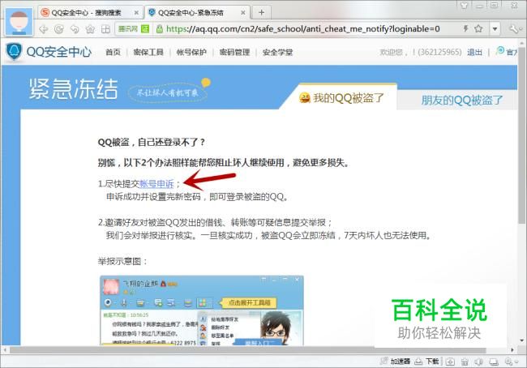
Task: Open the 密保工具 navigation item
Action: 148,53
